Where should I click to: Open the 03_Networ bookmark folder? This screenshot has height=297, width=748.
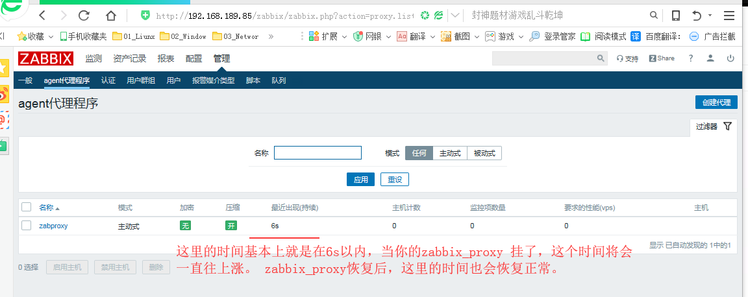[x=235, y=36]
